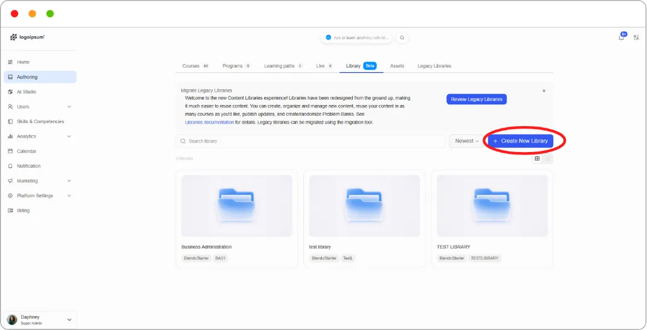Screen dimensions: 647x330
Task: Expand the Platform Settings chevron
Action: 69,195
